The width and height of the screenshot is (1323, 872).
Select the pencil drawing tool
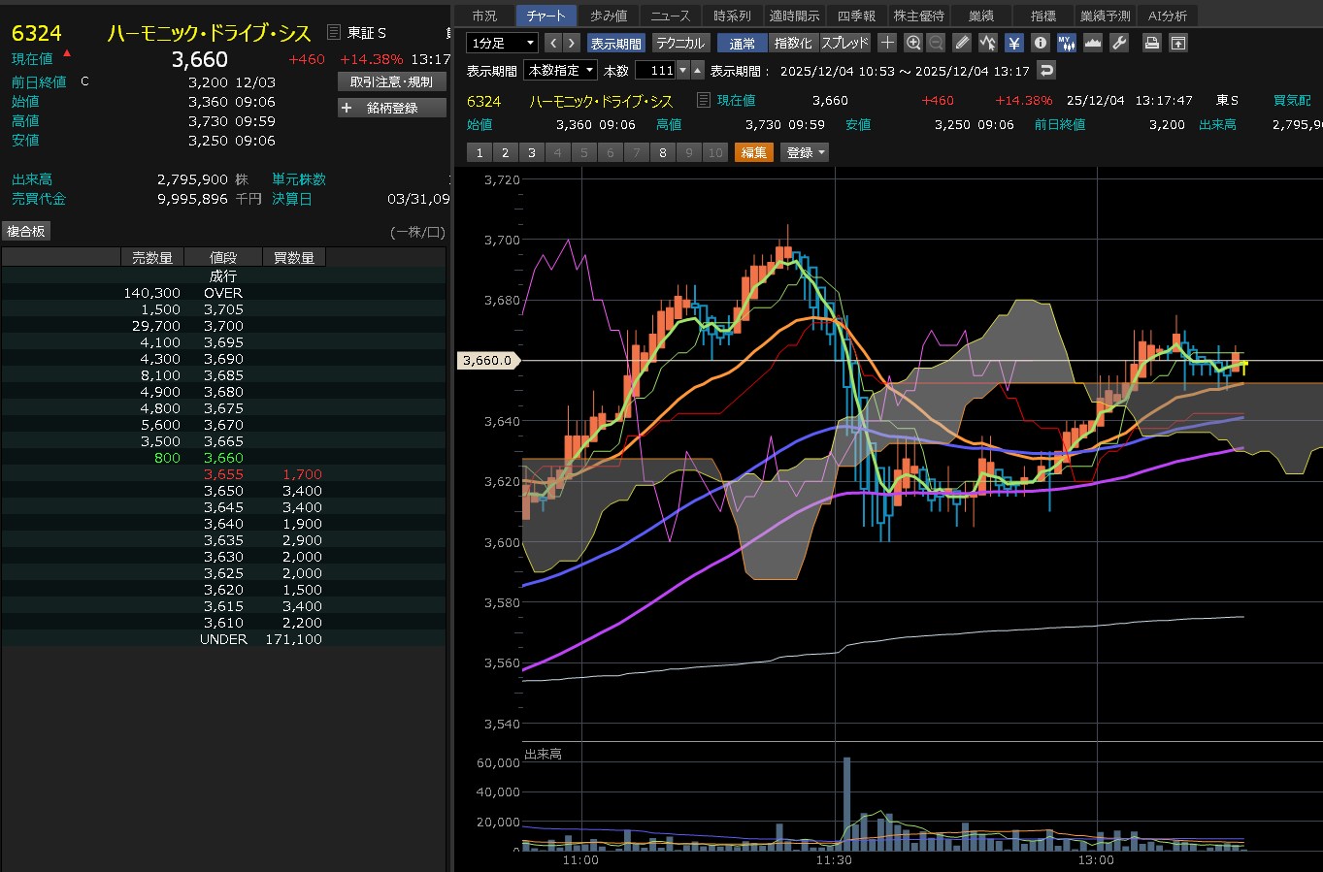pos(962,43)
